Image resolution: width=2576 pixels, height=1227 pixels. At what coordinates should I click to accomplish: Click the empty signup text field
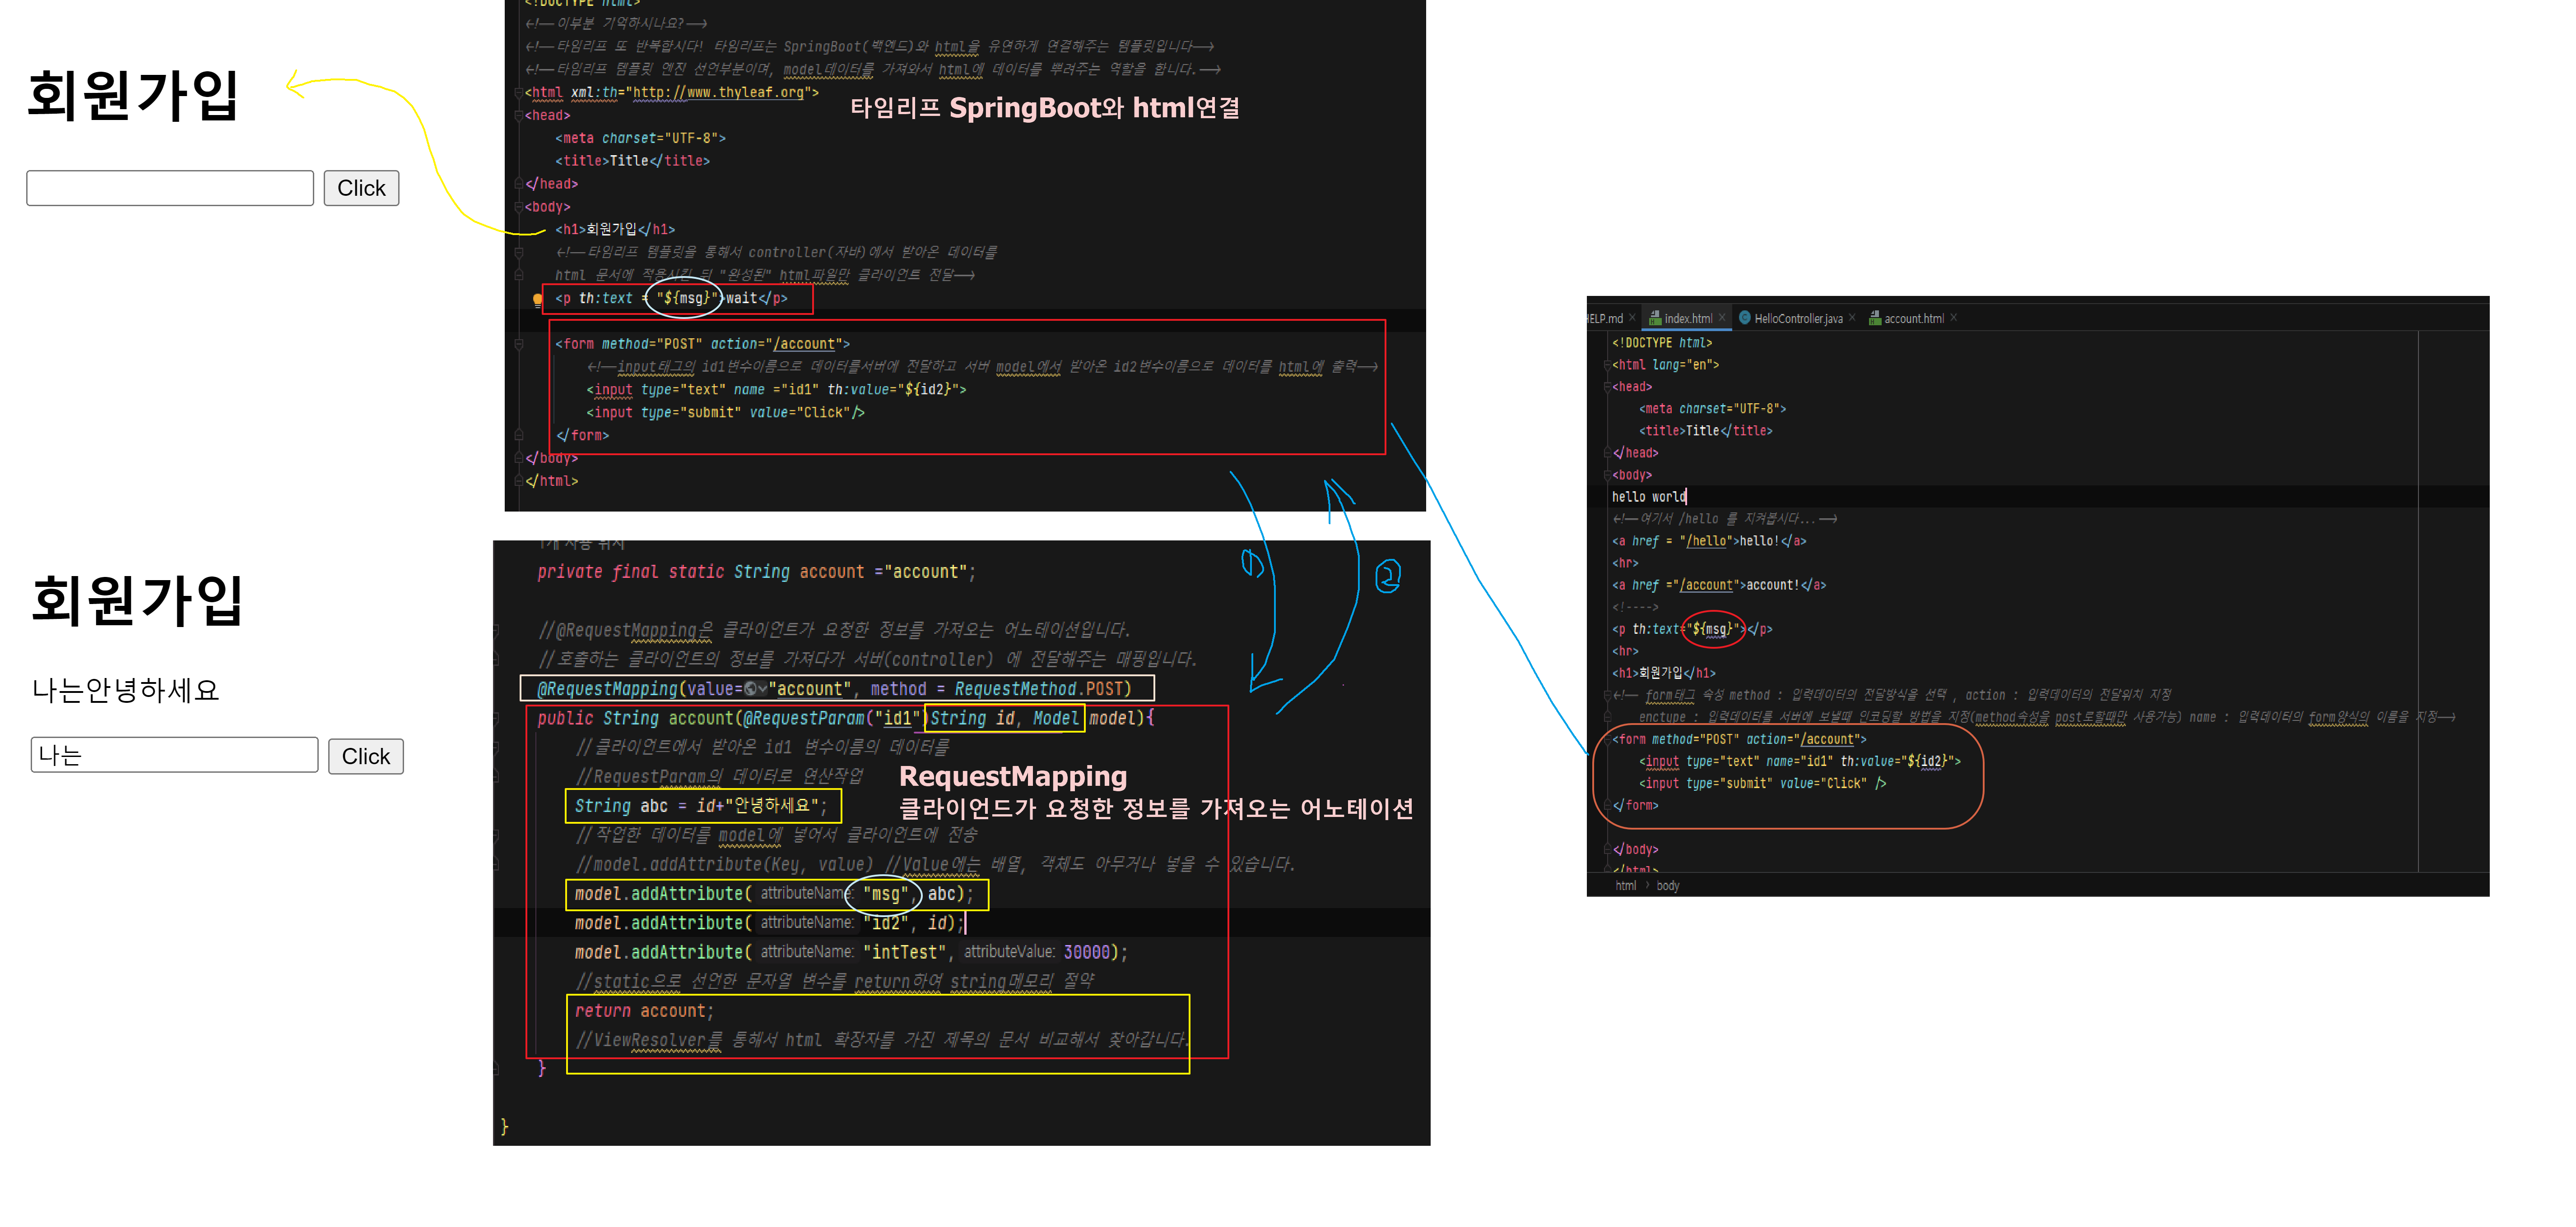coord(170,188)
